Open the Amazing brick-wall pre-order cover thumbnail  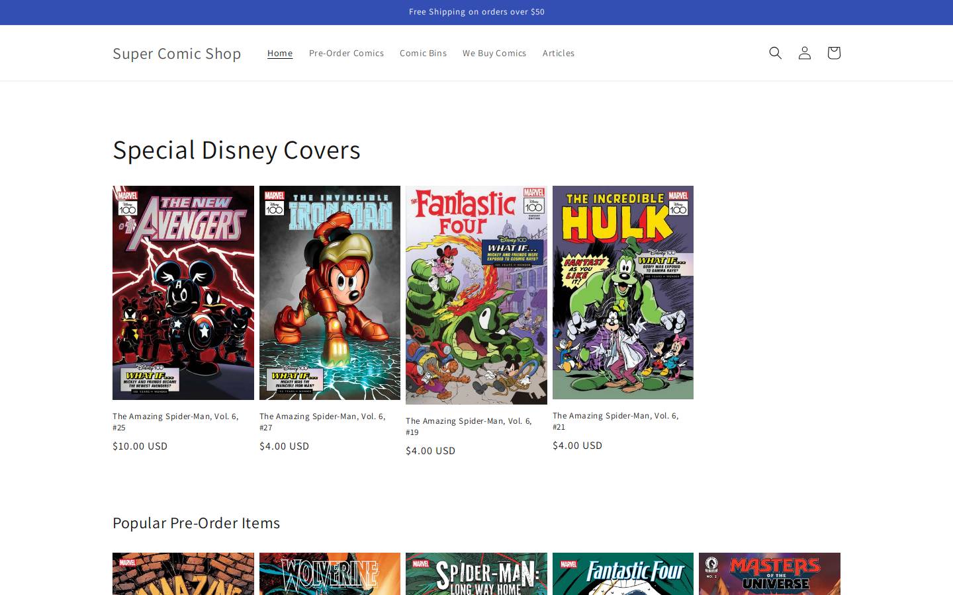point(183,574)
